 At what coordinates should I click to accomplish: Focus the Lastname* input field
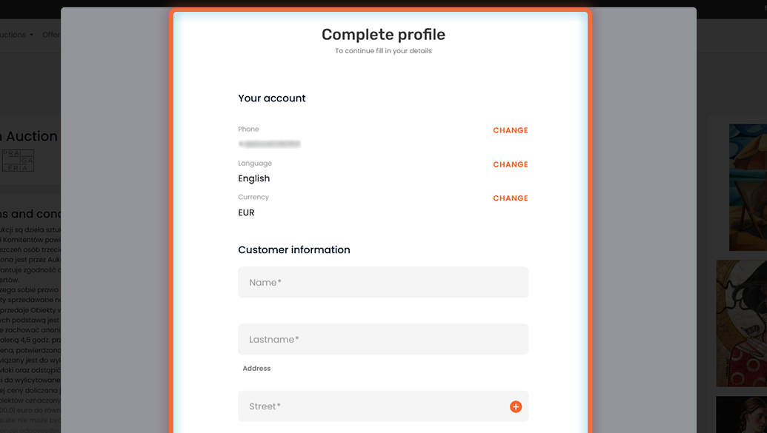coord(383,339)
